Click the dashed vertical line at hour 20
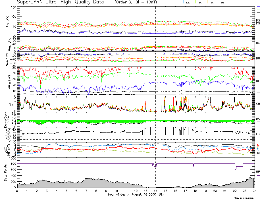 point(215,85)
